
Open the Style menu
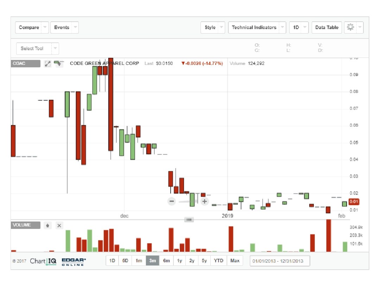click(210, 27)
